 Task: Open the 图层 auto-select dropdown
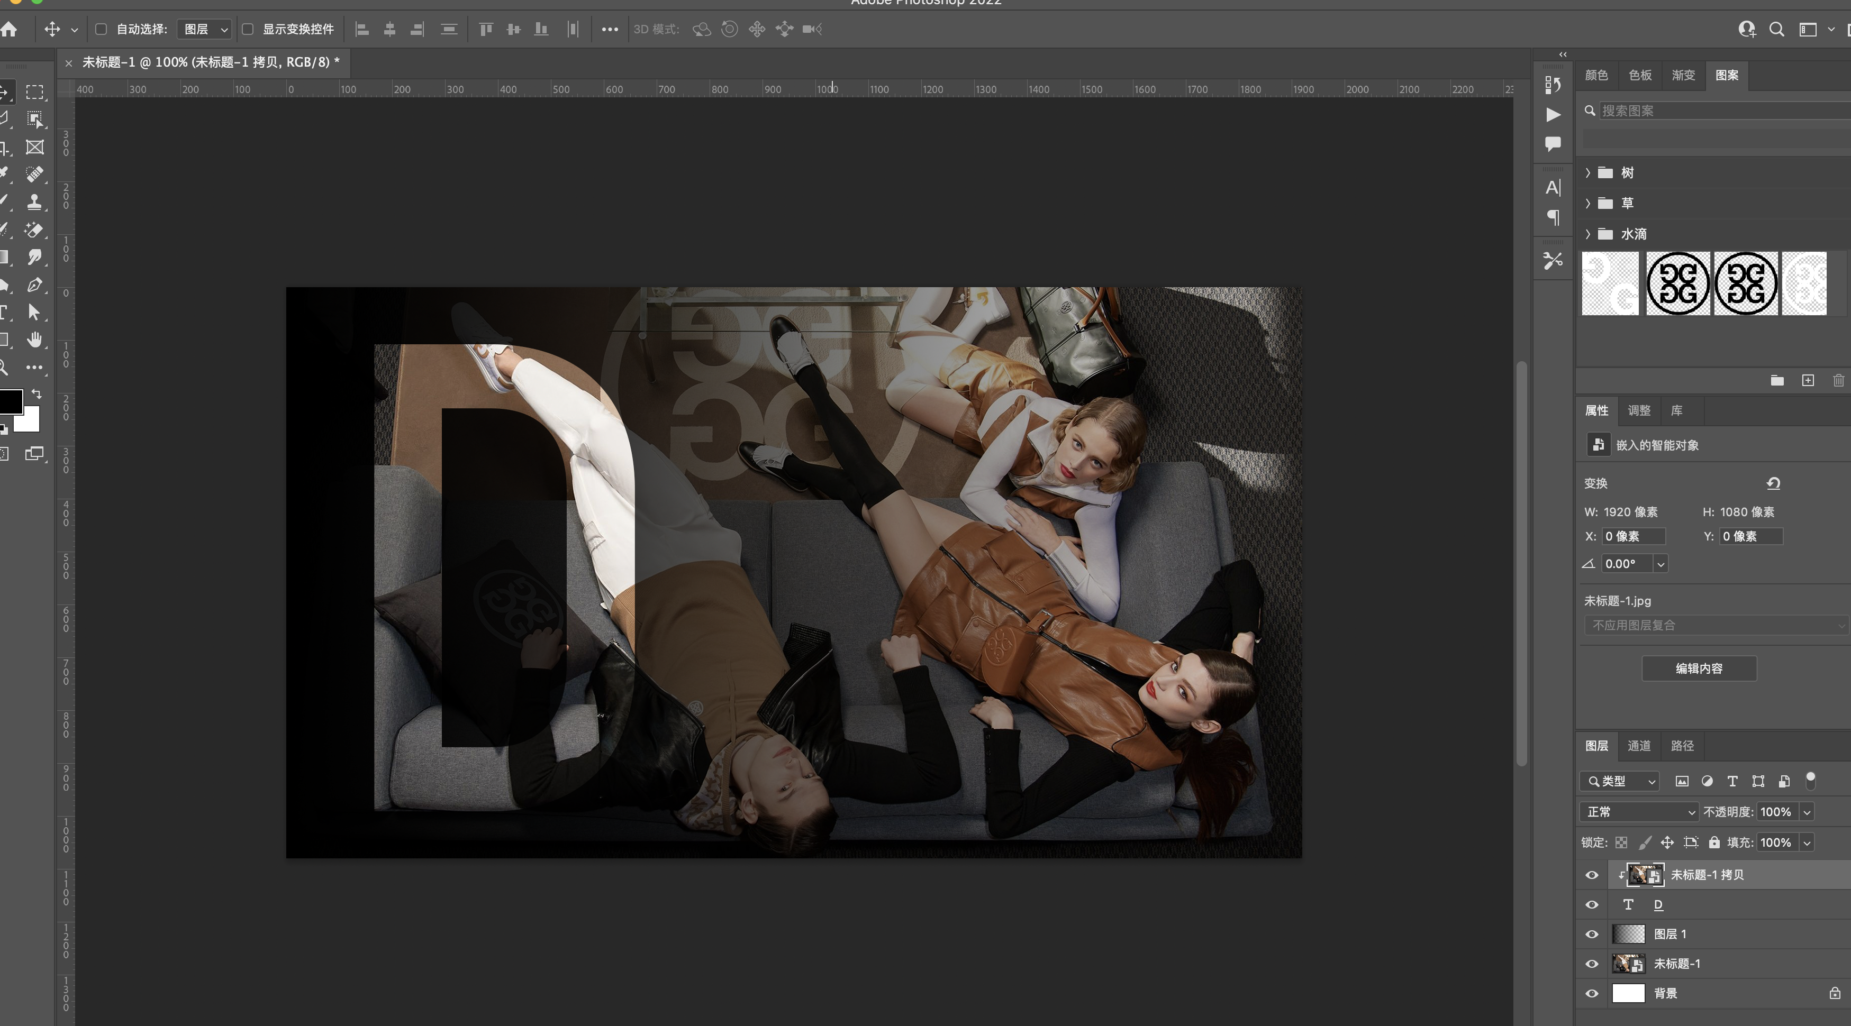point(205,30)
